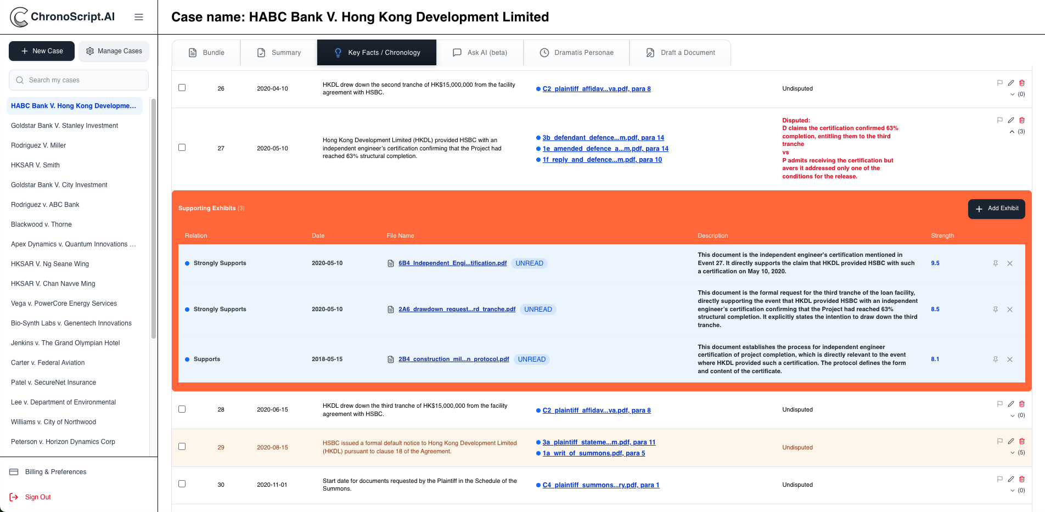
Task: Click the Search my cases field
Action: pyautogui.click(x=78, y=80)
